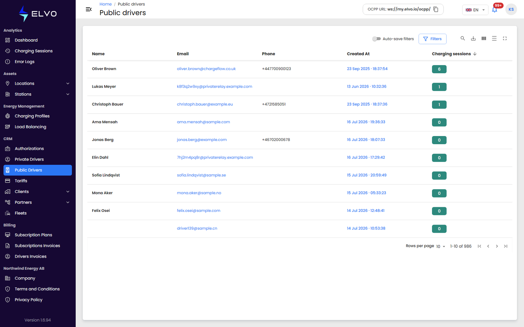
Task: Open driver139@sample.cn email link
Action: coord(197,229)
